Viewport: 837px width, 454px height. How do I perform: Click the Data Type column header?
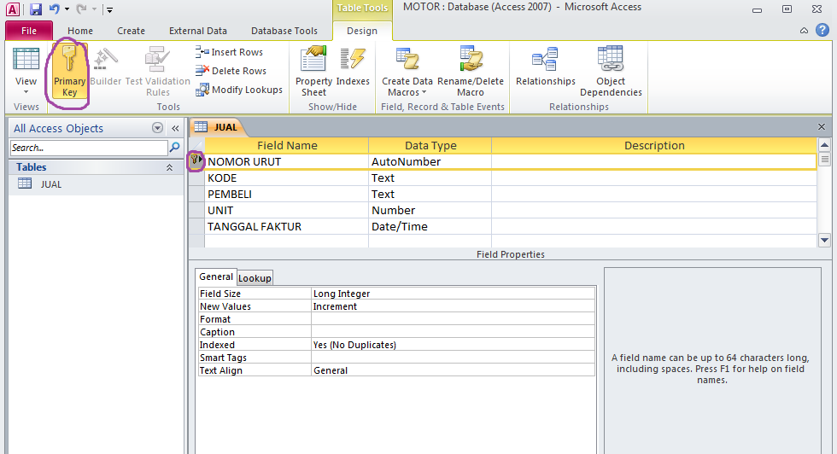(430, 145)
